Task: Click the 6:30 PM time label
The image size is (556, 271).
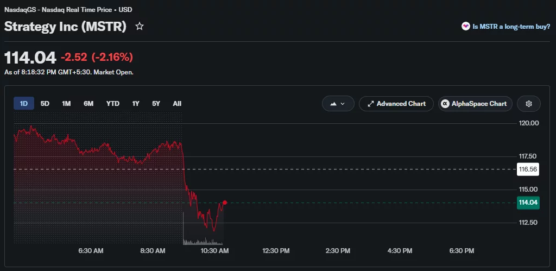Action: click(462, 251)
